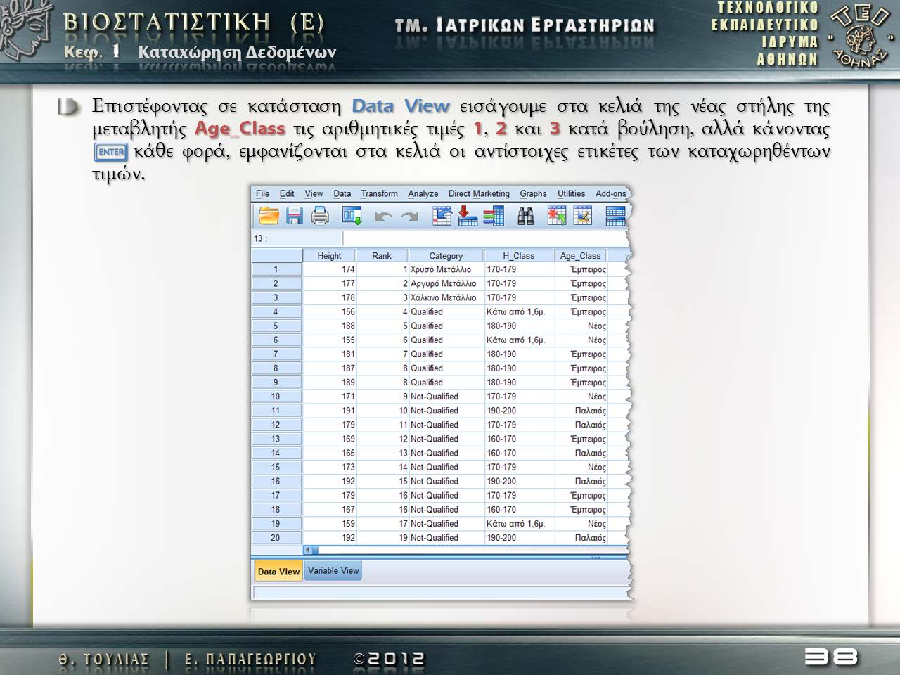This screenshot has height=675, width=900.
Task: Go to variable red-arrow icon
Action: point(468,216)
